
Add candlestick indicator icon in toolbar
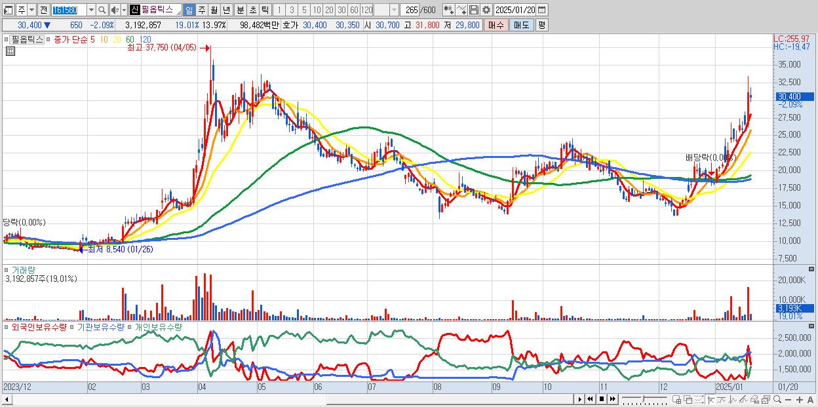449,10
